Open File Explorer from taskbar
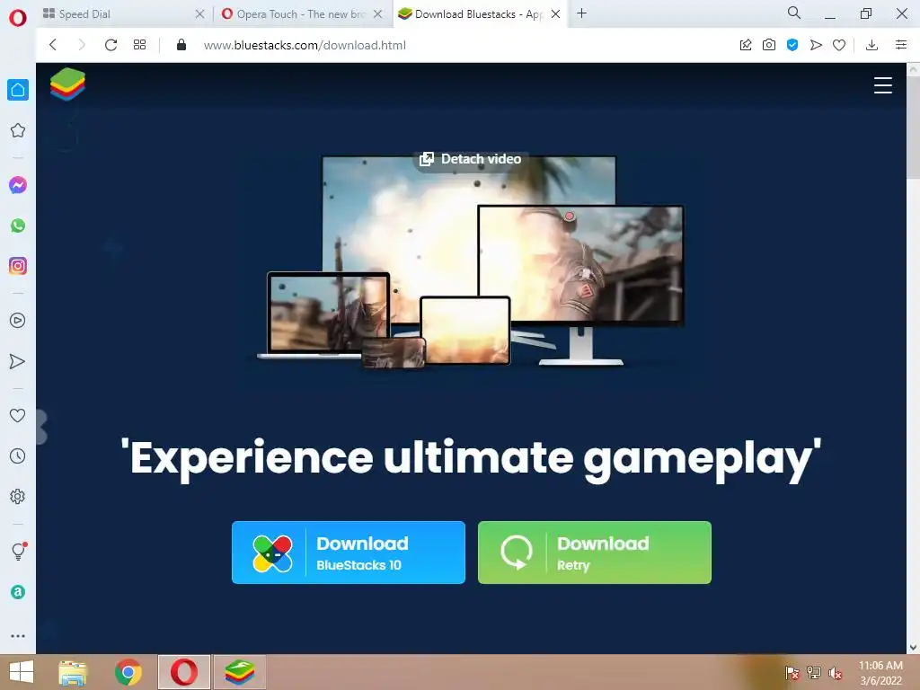The height and width of the screenshot is (690, 920). 73,673
